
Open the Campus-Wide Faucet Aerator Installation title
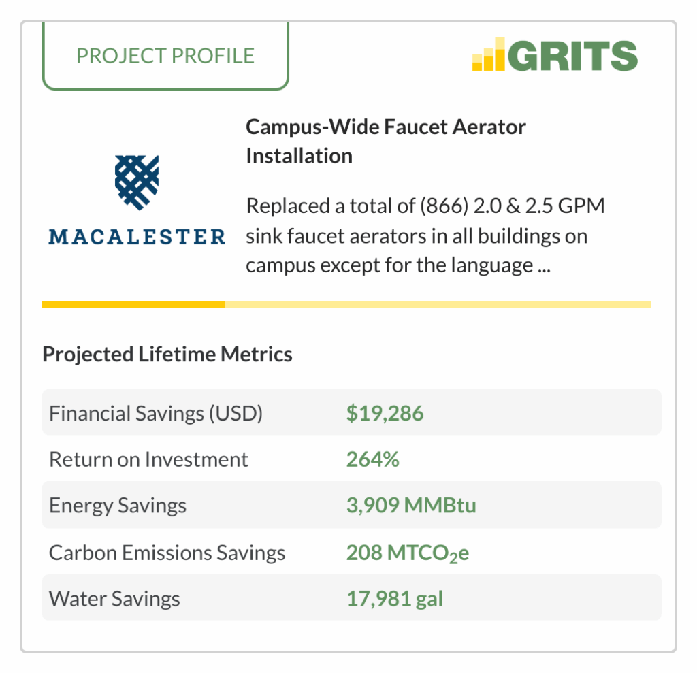pos(385,142)
